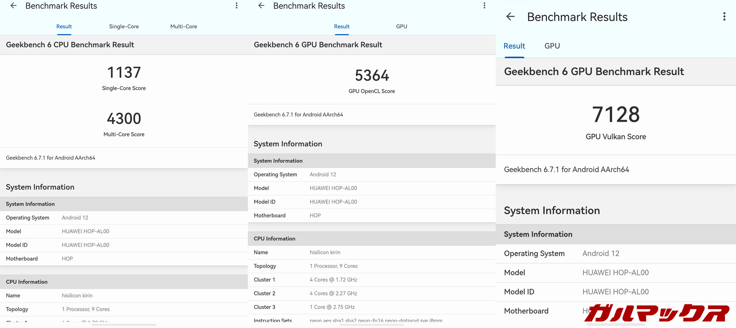Click 'GPU OpenCL Score' label
The height and width of the screenshot is (328, 736).
372,91
